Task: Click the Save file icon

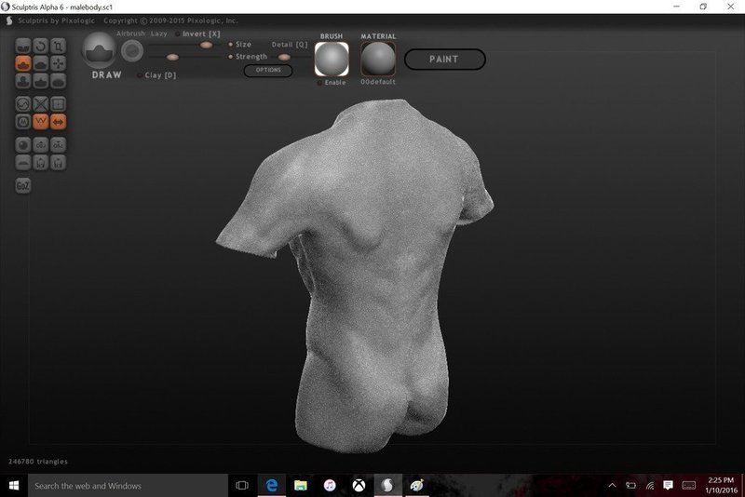Action: [58, 162]
